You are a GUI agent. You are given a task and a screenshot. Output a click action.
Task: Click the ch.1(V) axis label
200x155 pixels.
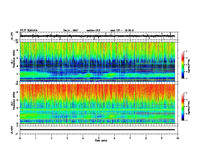pos(12,36)
